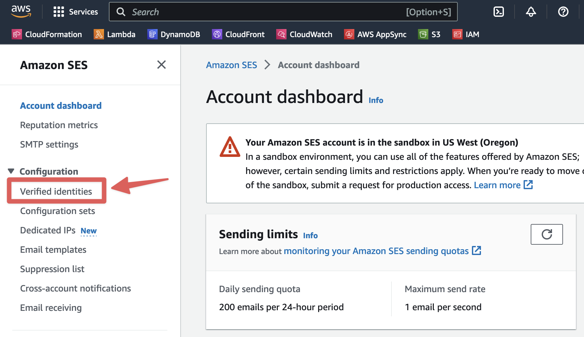Click the Account dashboard breadcrumb text
Screen dimensions: 584x337
pos(318,65)
